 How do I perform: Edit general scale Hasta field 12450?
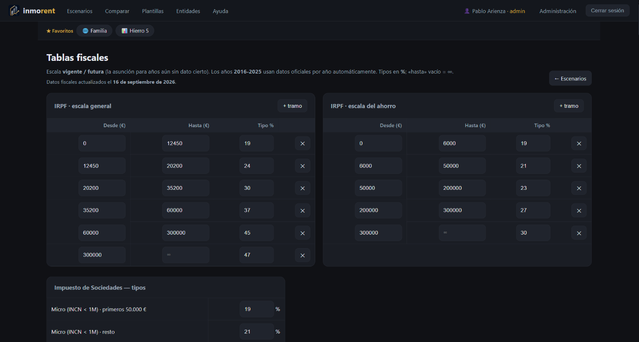coord(186,143)
